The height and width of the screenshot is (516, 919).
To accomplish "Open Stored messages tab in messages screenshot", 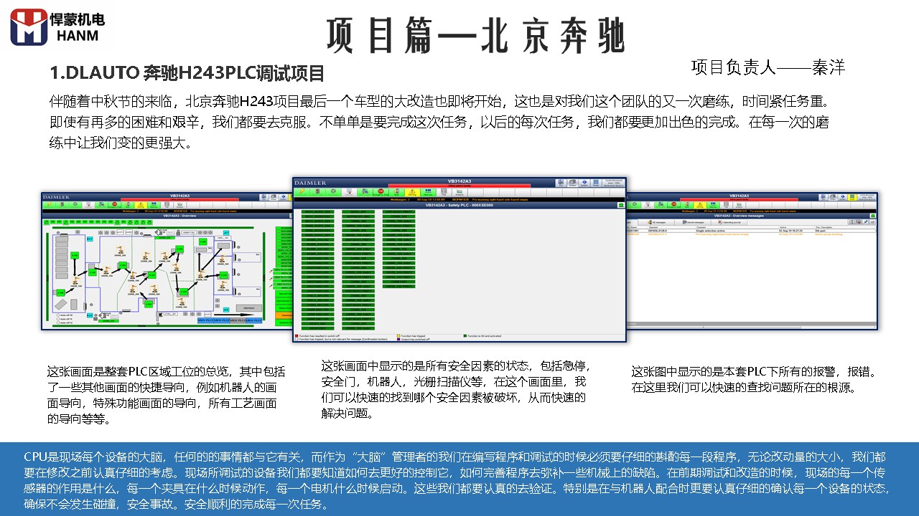I will click(x=694, y=222).
